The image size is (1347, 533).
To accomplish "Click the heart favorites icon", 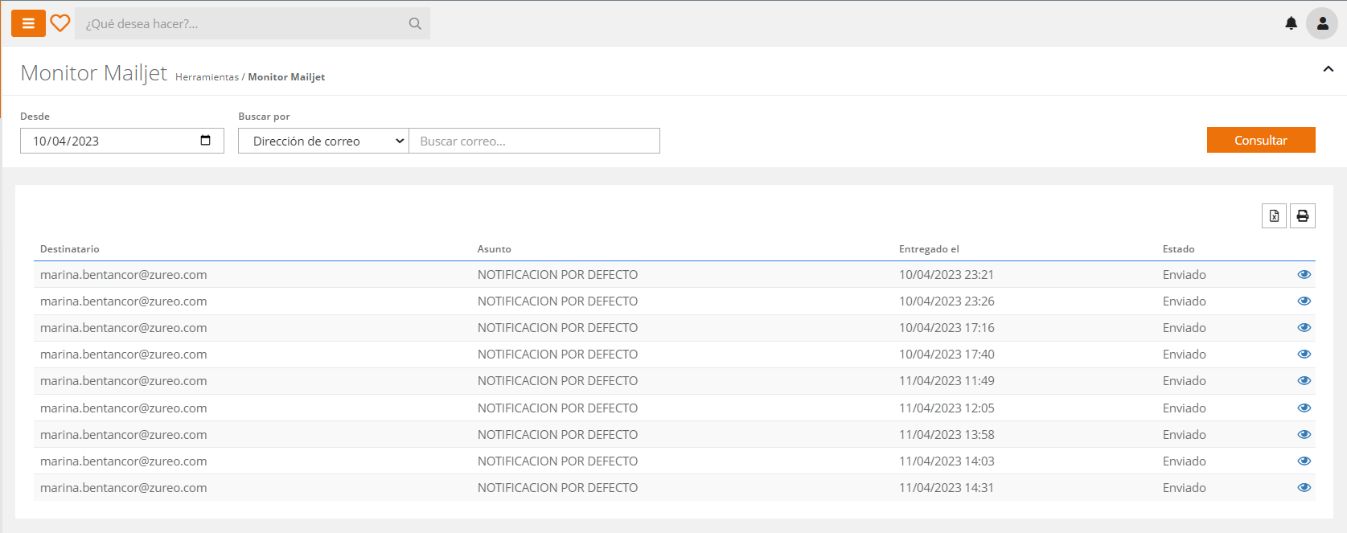I will tap(60, 23).
